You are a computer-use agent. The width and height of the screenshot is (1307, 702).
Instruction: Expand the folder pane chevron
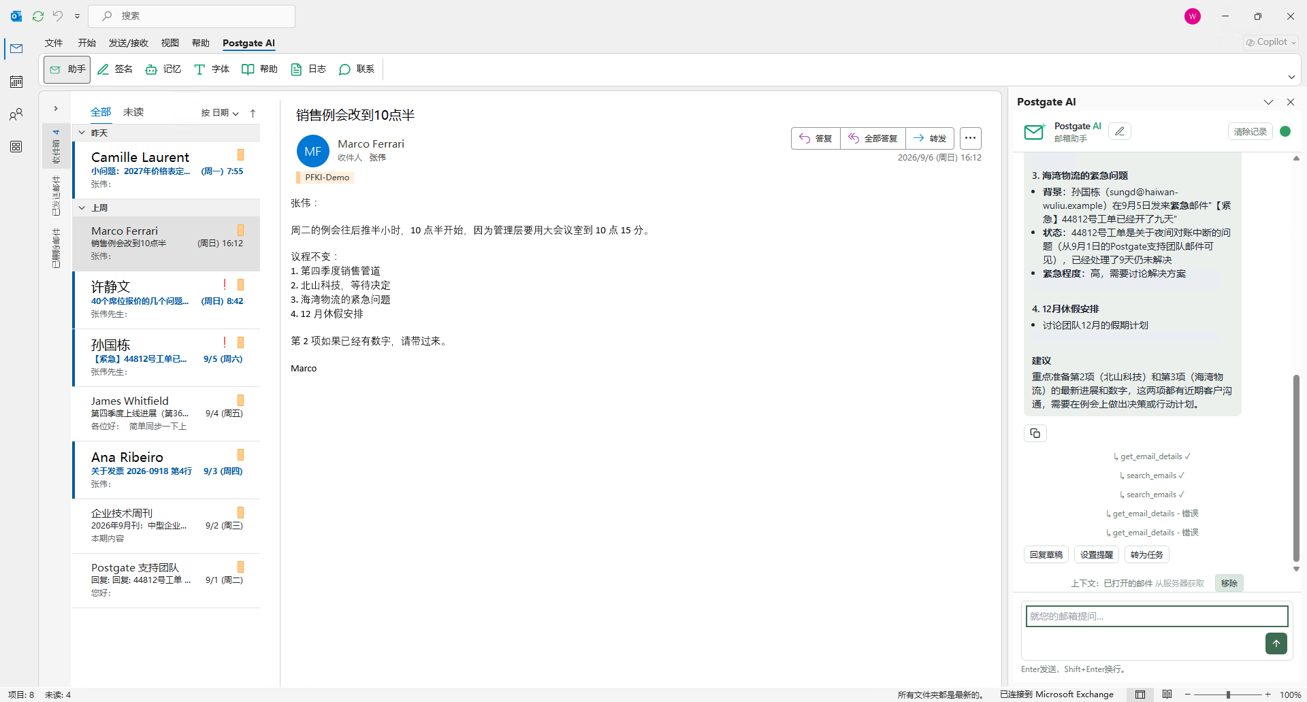(56, 108)
